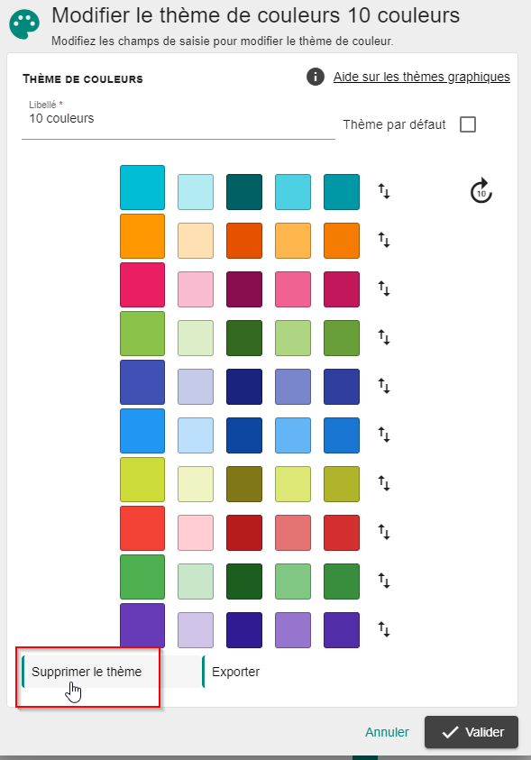The image size is (531, 760).
Task: Edit the Libellé field containing 10 couleurs
Action: coord(179,119)
